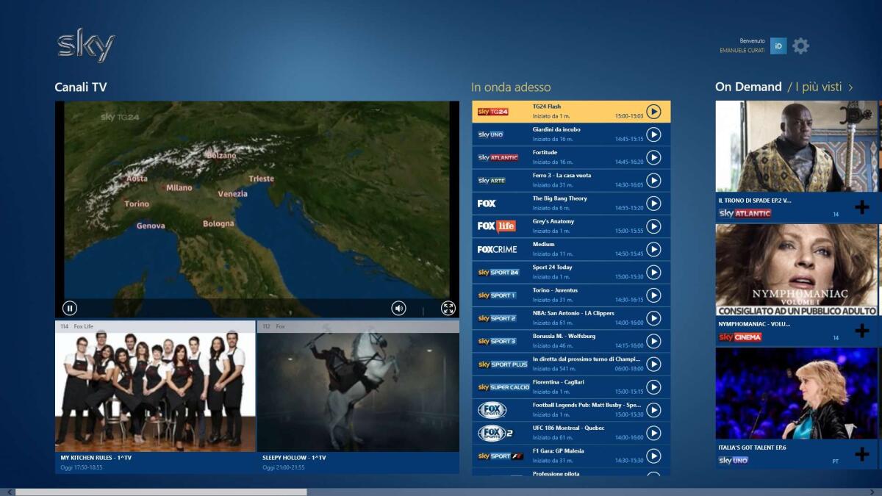Play The Big Bang Theory on FOX

tap(655, 203)
